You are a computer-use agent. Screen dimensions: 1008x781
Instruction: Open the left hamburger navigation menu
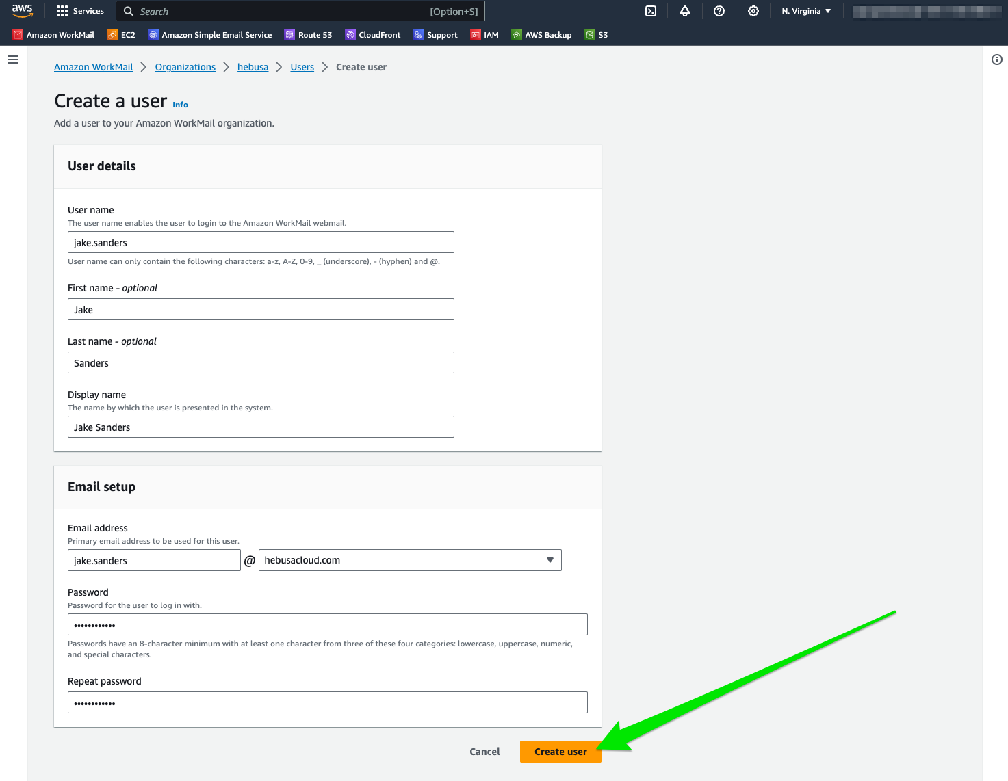(12, 60)
